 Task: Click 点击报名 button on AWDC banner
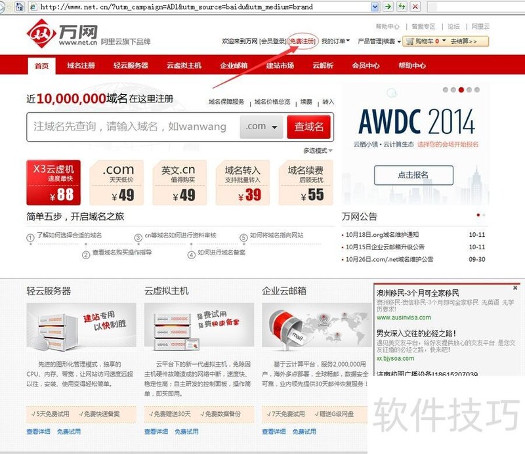pyautogui.click(x=413, y=175)
